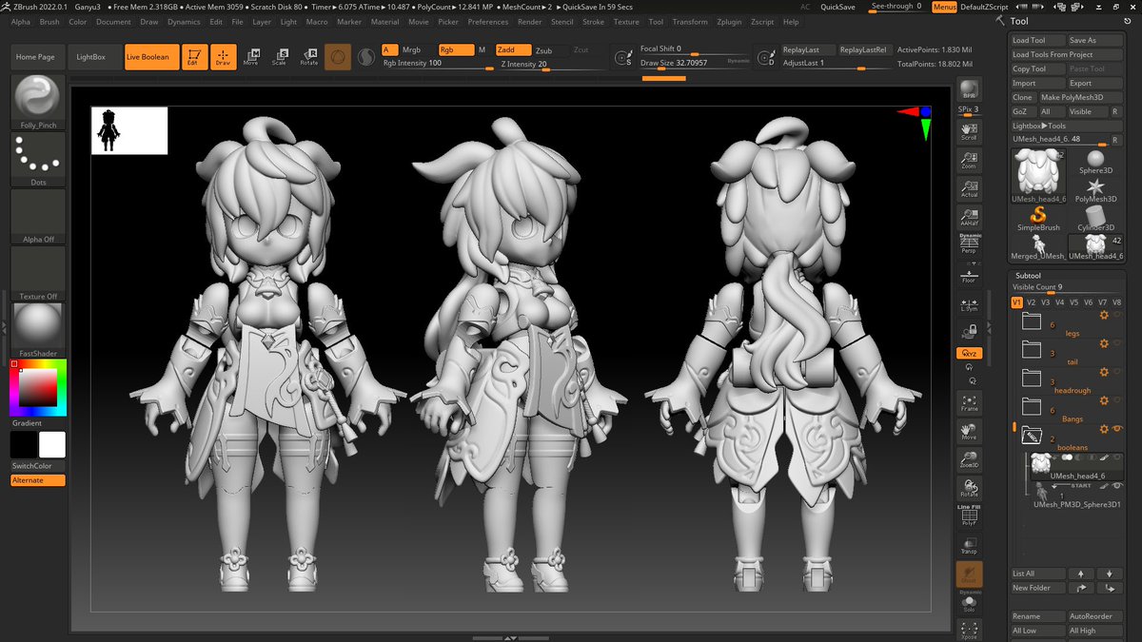Screen dimensions: 1142x642
Task: Toggle Perspective distortion
Action: point(969,245)
